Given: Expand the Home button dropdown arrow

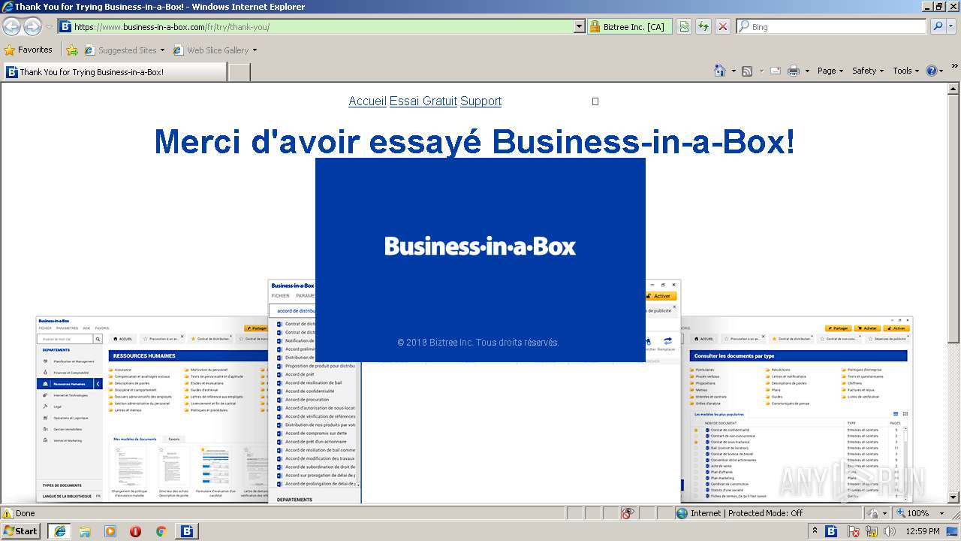Looking at the screenshot, I should pyautogui.click(x=733, y=71).
